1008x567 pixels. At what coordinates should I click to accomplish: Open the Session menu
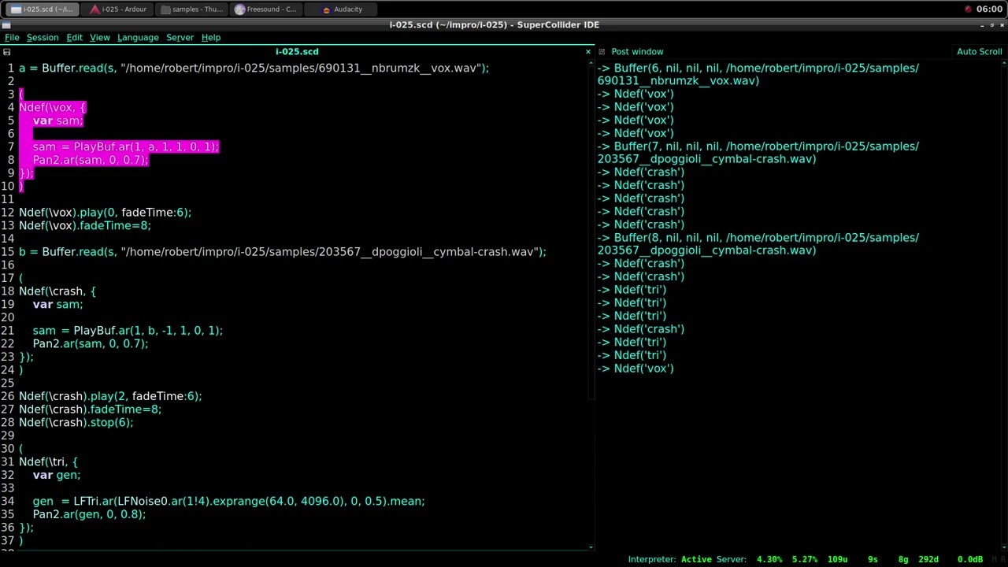(x=43, y=37)
